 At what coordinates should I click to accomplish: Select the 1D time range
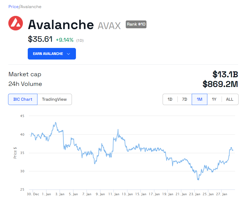coord(170,99)
